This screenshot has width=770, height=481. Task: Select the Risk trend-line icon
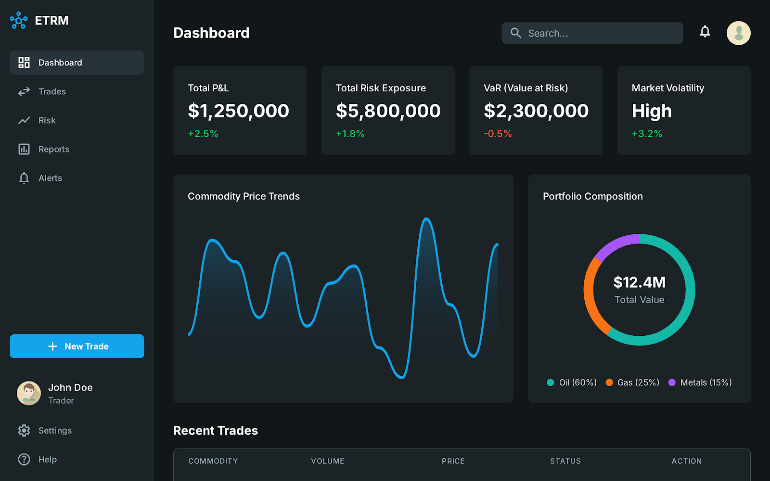tap(24, 120)
